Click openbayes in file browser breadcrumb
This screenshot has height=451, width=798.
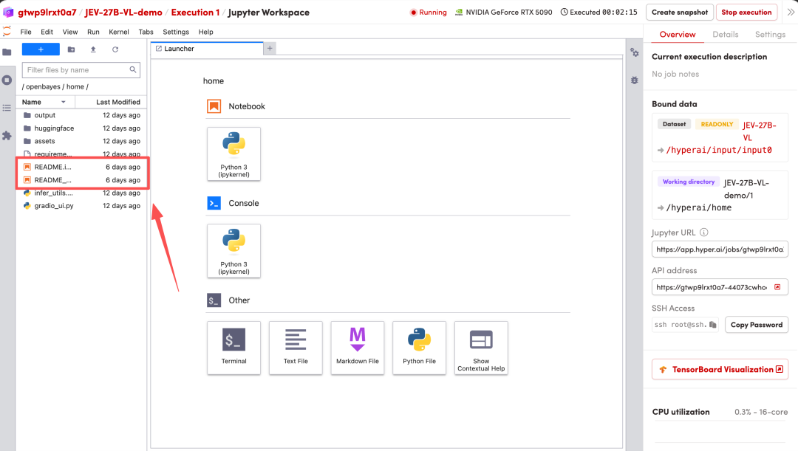[x=43, y=86]
